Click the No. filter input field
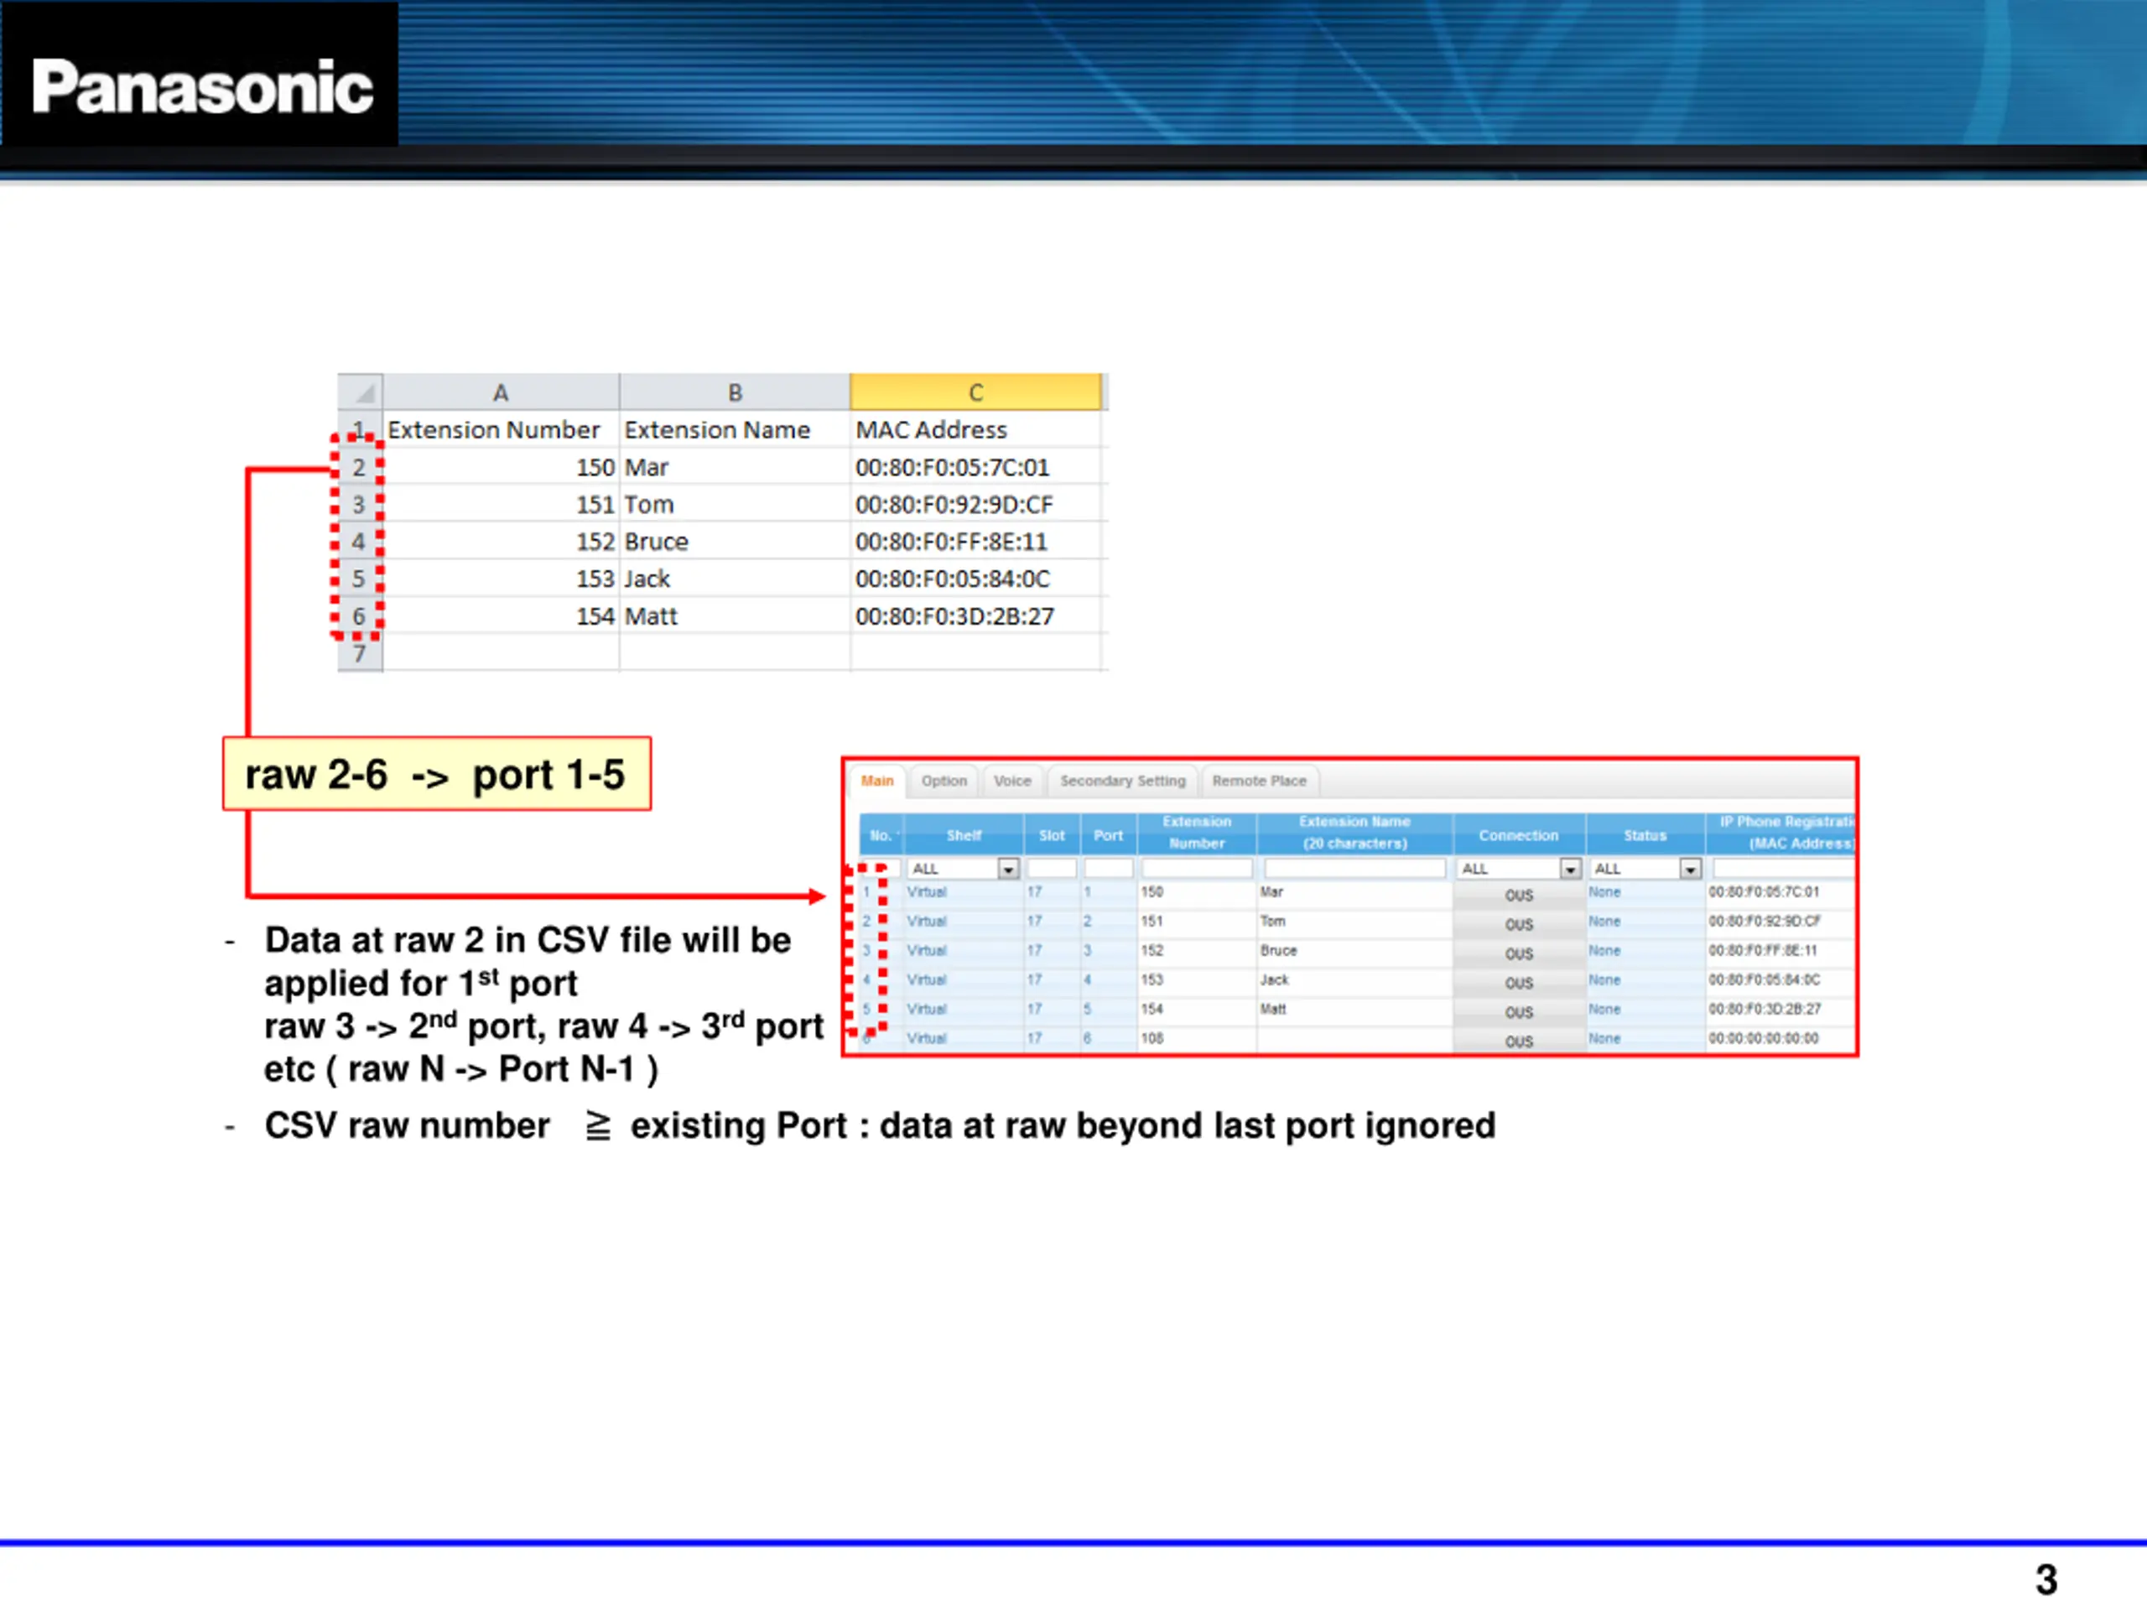This screenshot has width=2147, height=1610. (881, 869)
